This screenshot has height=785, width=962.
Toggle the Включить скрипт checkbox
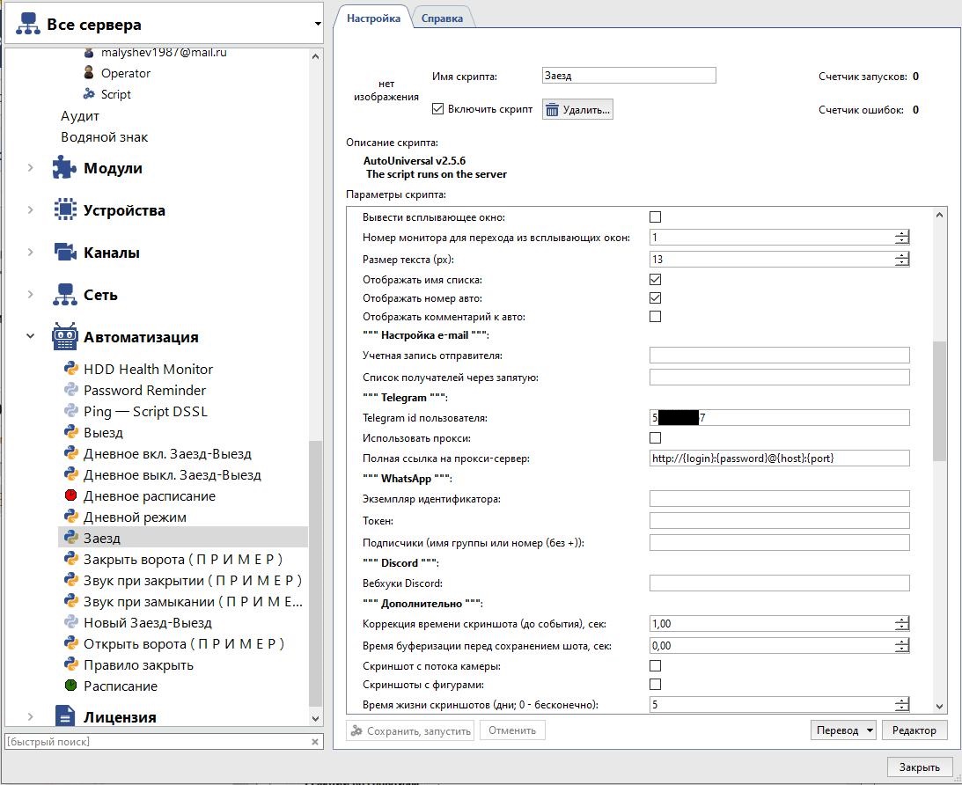pyautogui.click(x=438, y=109)
